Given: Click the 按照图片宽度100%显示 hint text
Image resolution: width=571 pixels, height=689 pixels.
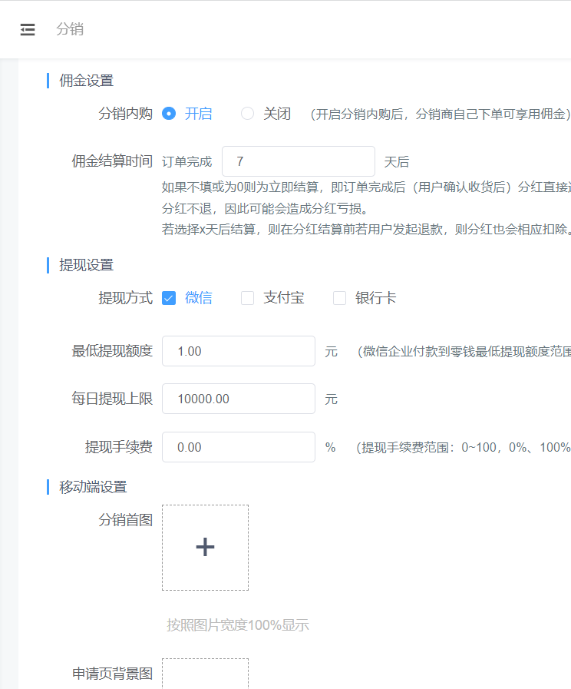Looking at the screenshot, I should (x=238, y=625).
